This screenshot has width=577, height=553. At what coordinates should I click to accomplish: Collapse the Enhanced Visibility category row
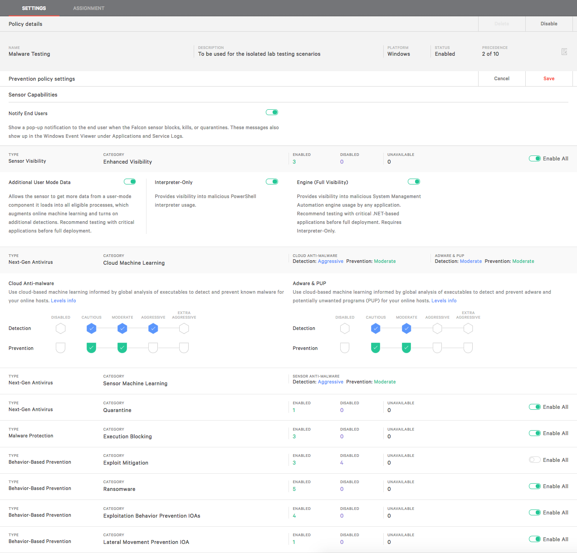pos(288,159)
